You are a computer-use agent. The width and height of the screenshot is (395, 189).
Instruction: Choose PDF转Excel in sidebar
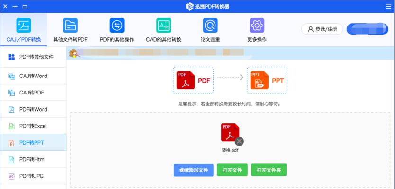[33, 126]
